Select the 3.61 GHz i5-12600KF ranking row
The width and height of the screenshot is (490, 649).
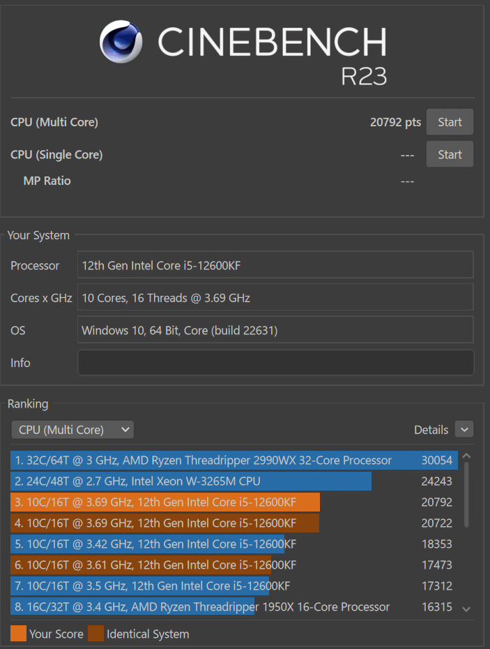pyautogui.click(x=234, y=565)
